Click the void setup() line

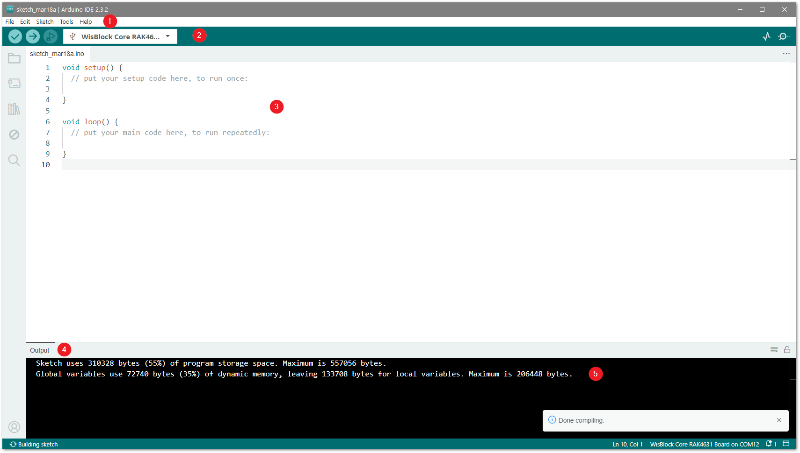tap(93, 68)
